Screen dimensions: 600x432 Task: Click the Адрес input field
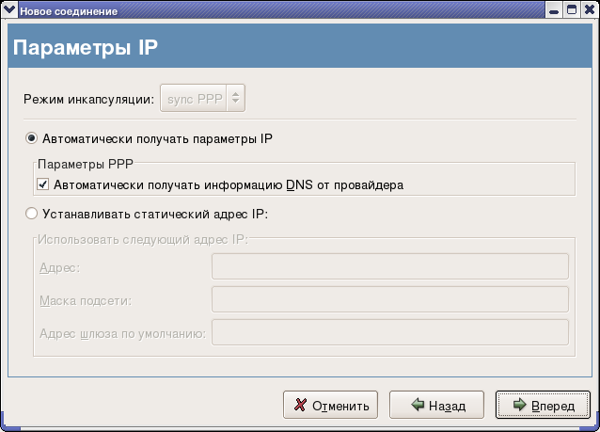click(390, 266)
